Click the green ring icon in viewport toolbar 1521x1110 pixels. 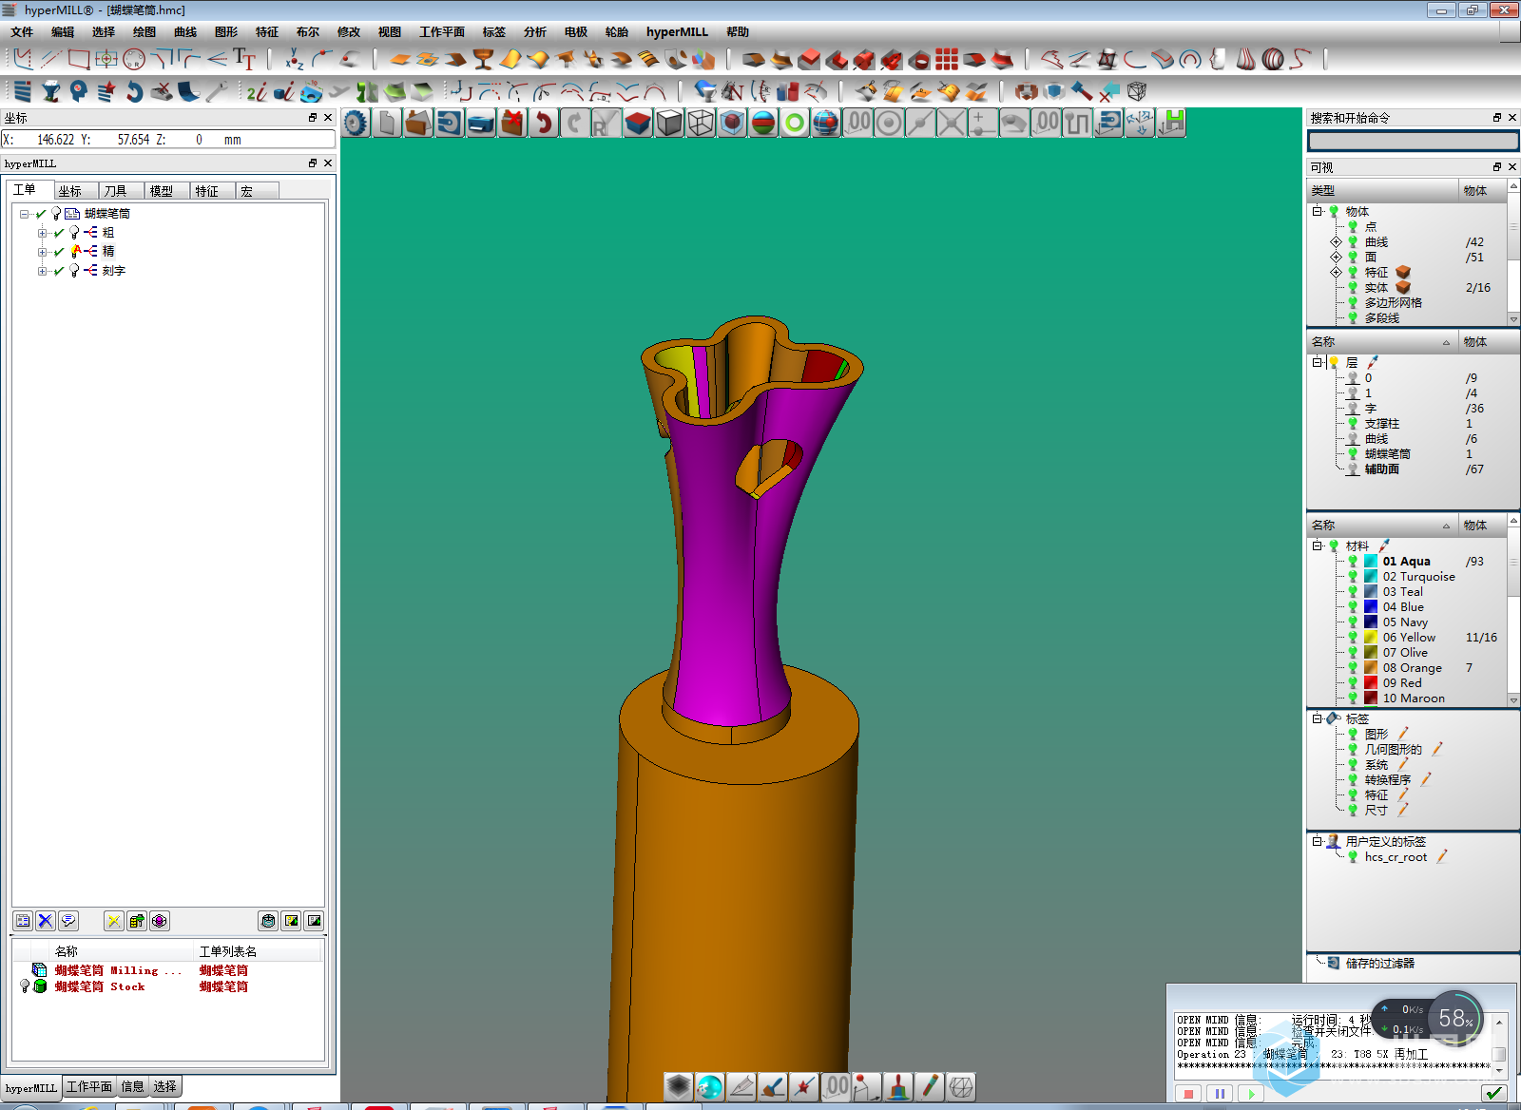795,123
